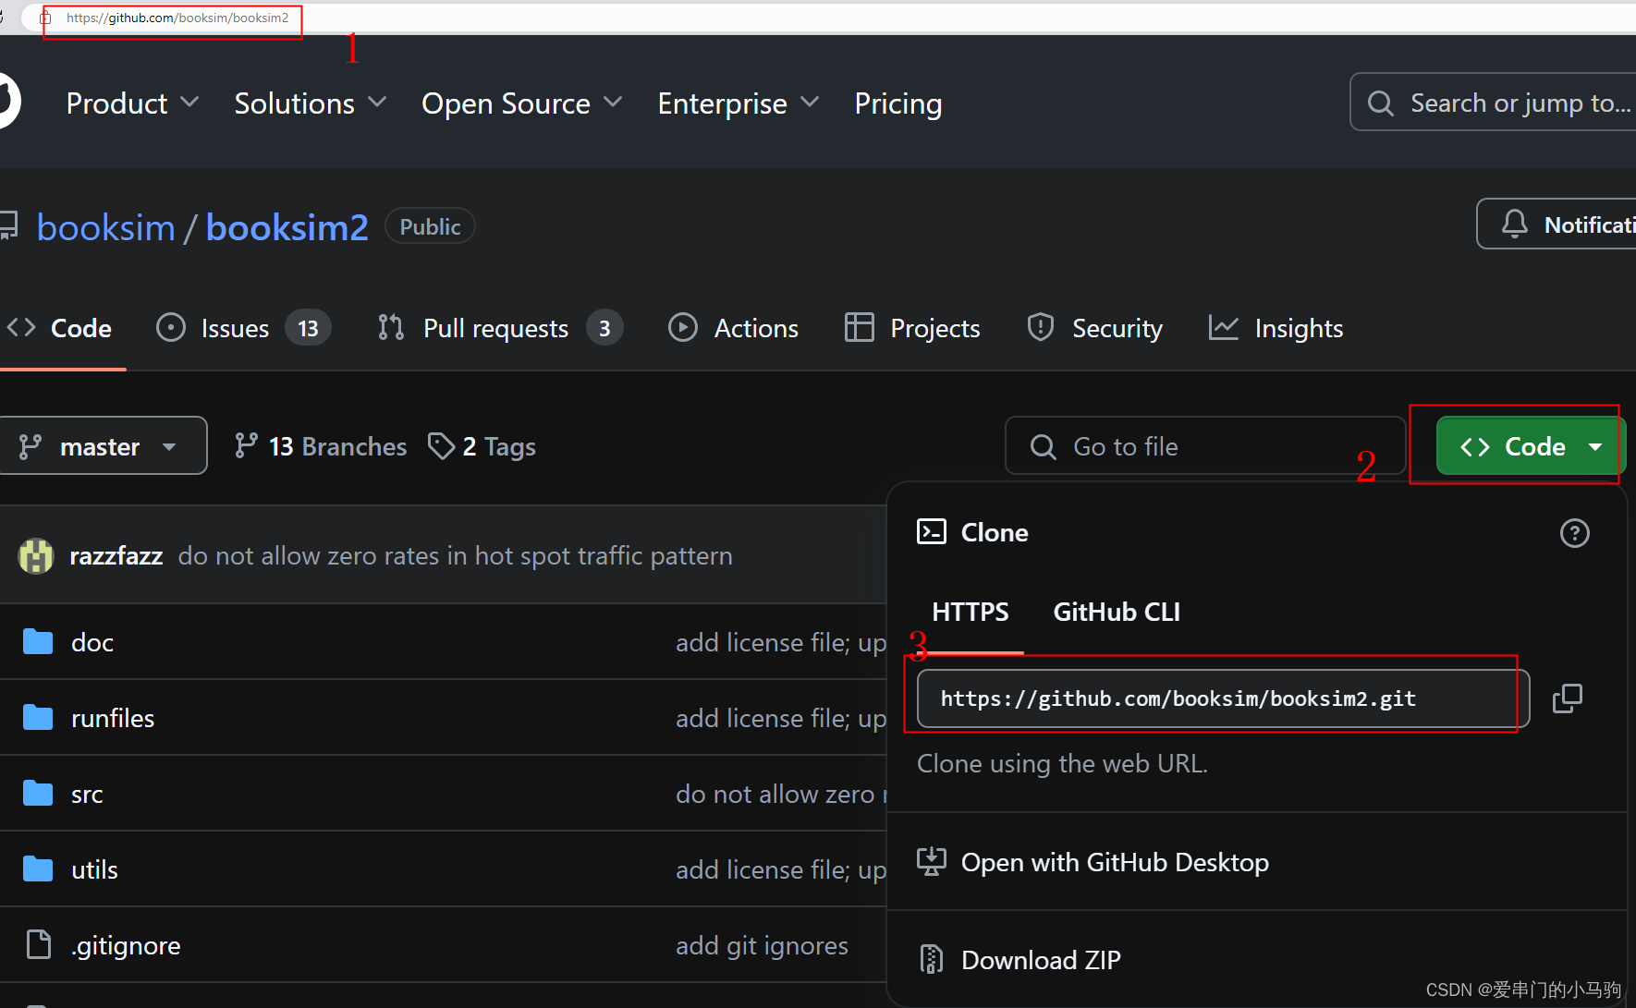This screenshot has width=1636, height=1008.
Task: Click the Notifications bell icon
Action: pos(1514,225)
